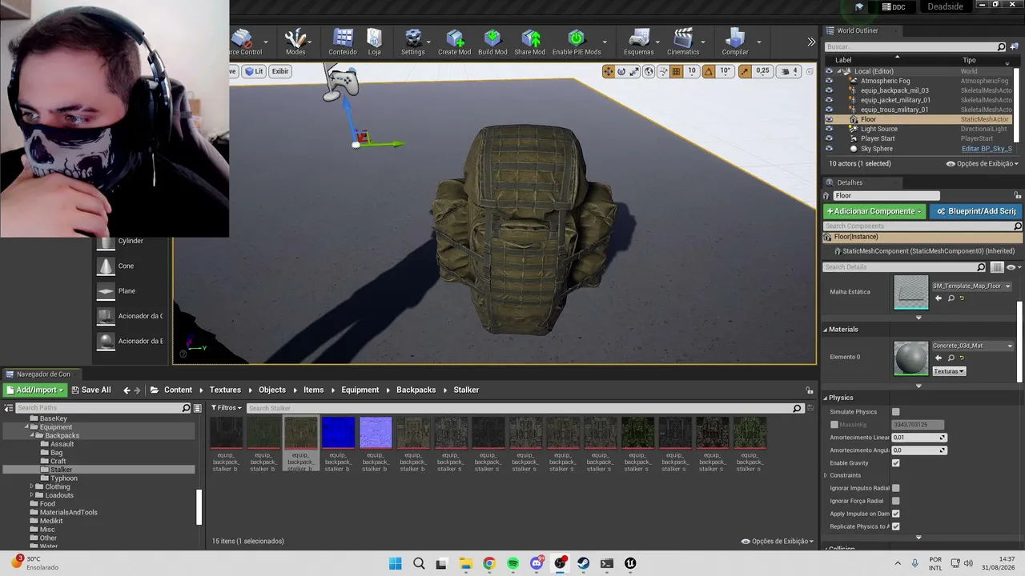Viewport: 1025px width, 576px height.
Task: Select the translate gizmo tool in viewport
Action: pos(609,71)
